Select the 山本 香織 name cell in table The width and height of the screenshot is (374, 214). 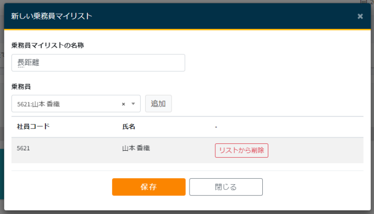click(136, 148)
